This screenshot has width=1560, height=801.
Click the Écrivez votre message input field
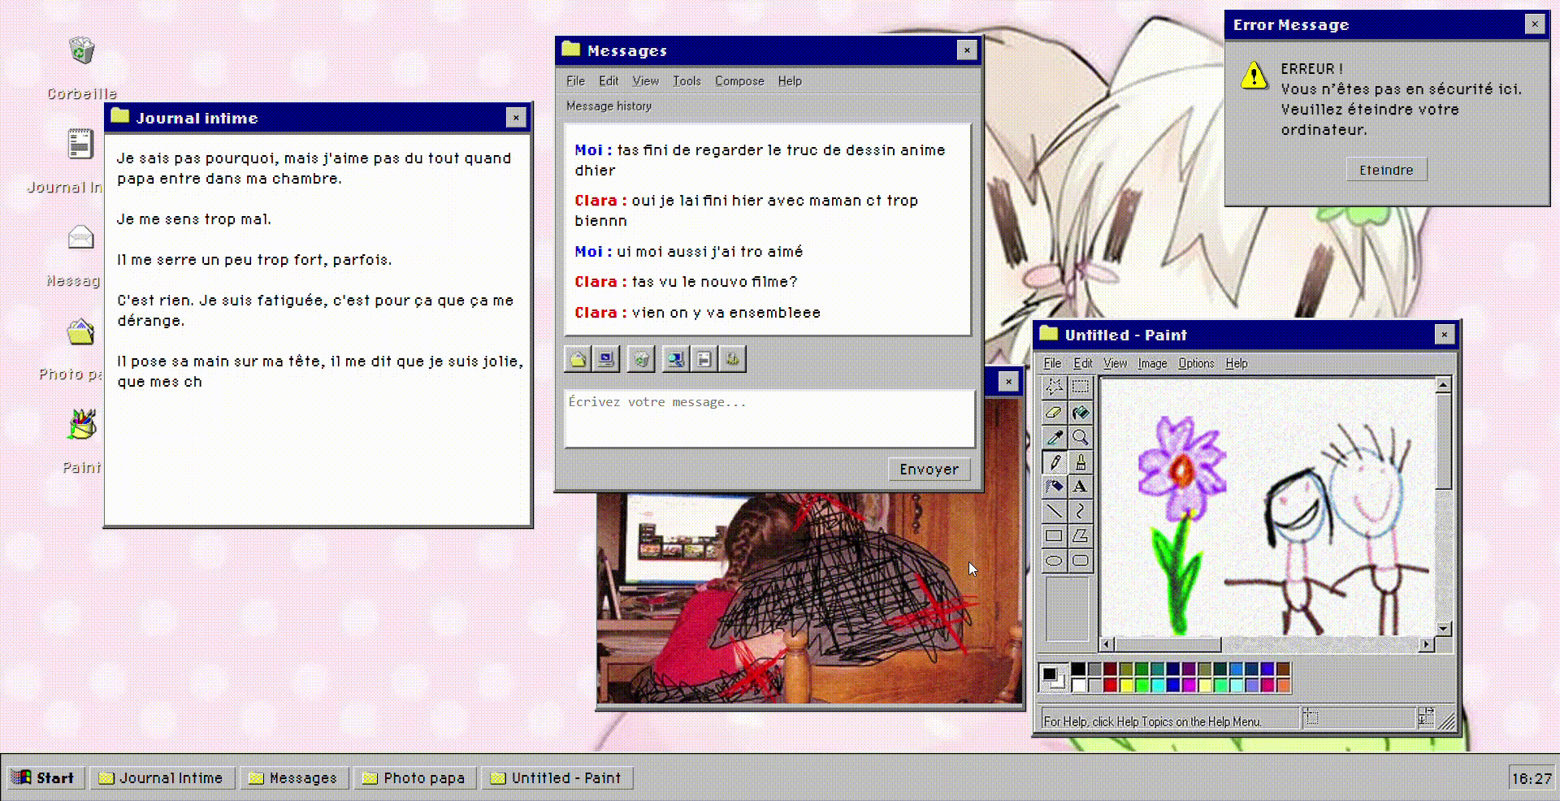[769, 418]
